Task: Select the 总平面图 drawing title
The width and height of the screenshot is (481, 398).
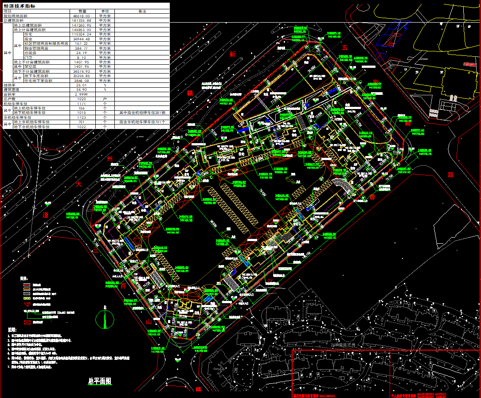Action: tap(100, 381)
